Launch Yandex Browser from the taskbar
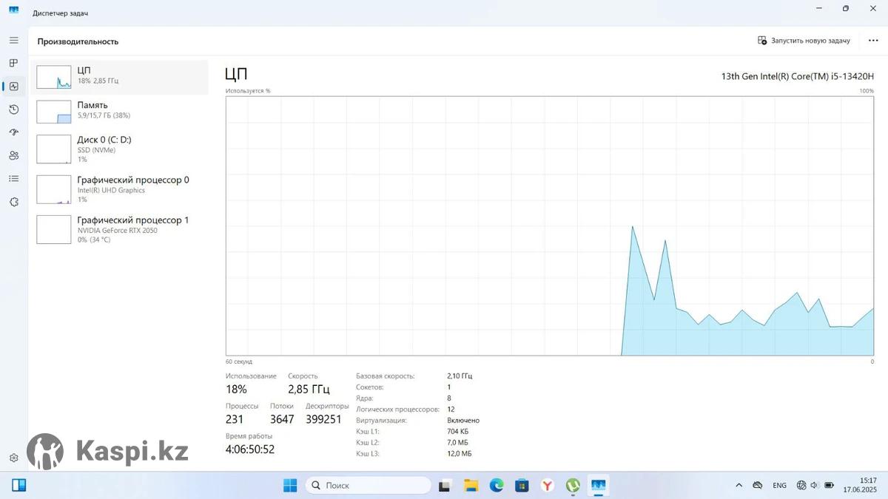 [548, 486]
